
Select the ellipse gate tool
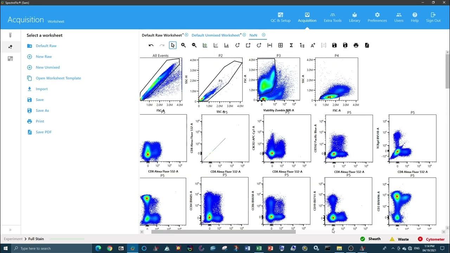[x=259, y=45]
